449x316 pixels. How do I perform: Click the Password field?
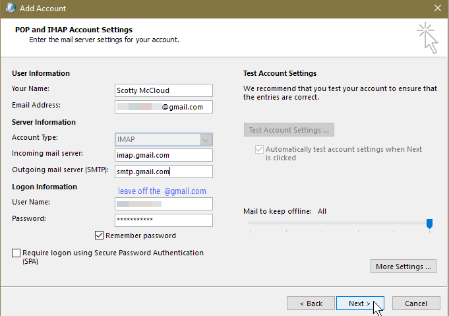[164, 220]
